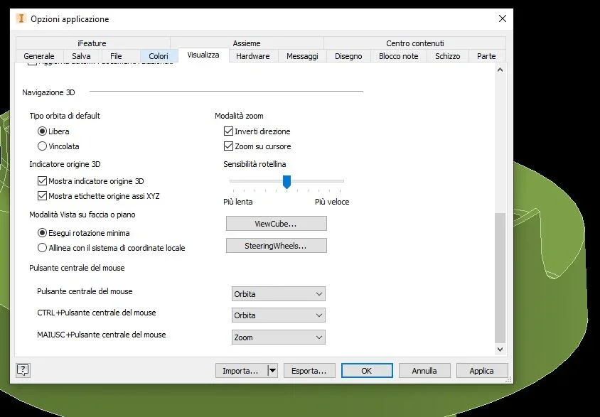Switch to the iFeature tab
This screenshot has width=600, height=417.
pos(92,43)
